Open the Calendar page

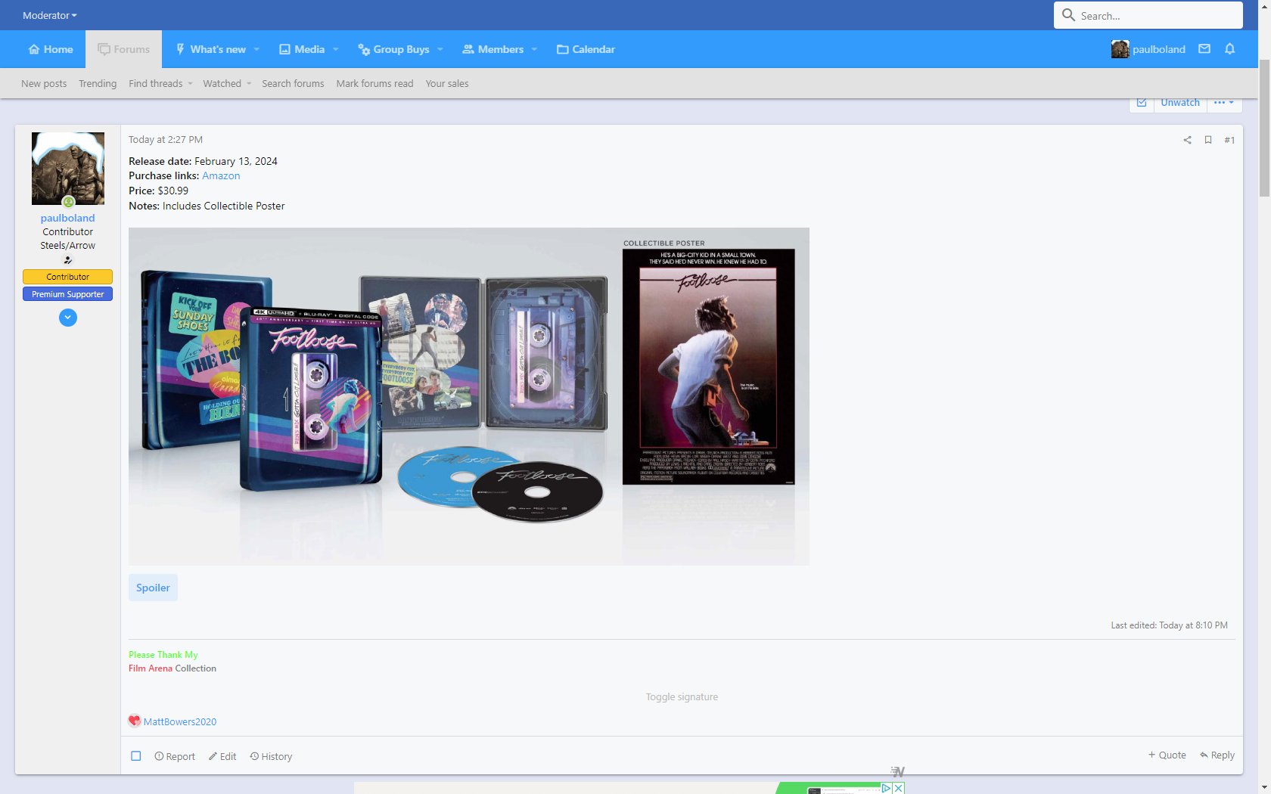[586, 49]
